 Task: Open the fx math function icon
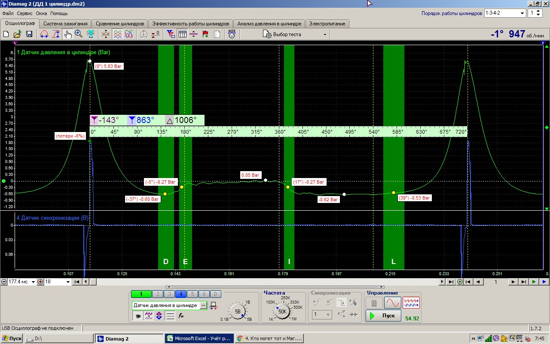181,316
